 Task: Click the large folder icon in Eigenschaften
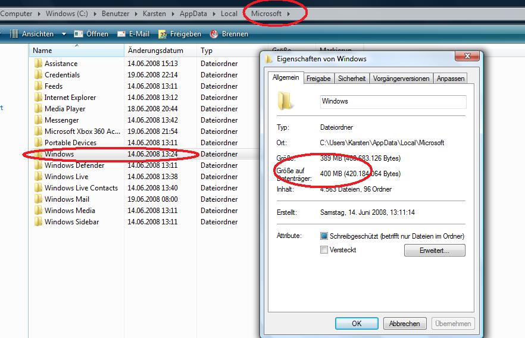(x=285, y=101)
